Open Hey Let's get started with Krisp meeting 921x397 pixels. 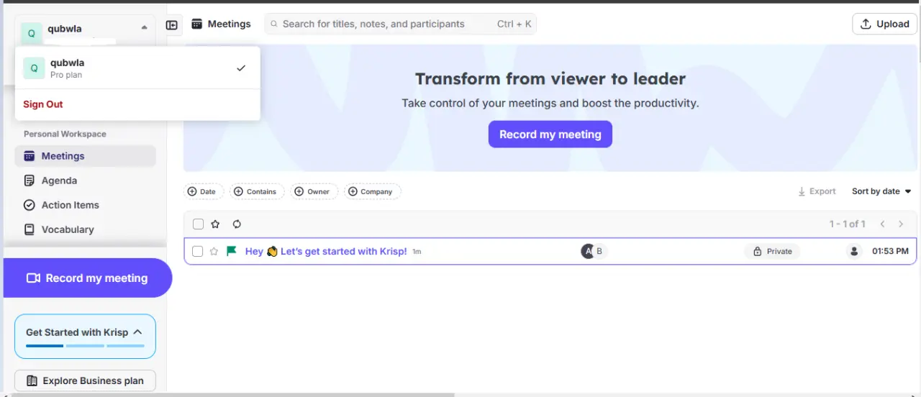326,251
